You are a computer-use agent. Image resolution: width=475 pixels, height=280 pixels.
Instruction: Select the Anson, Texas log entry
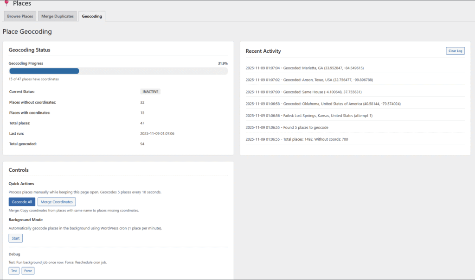(309, 80)
